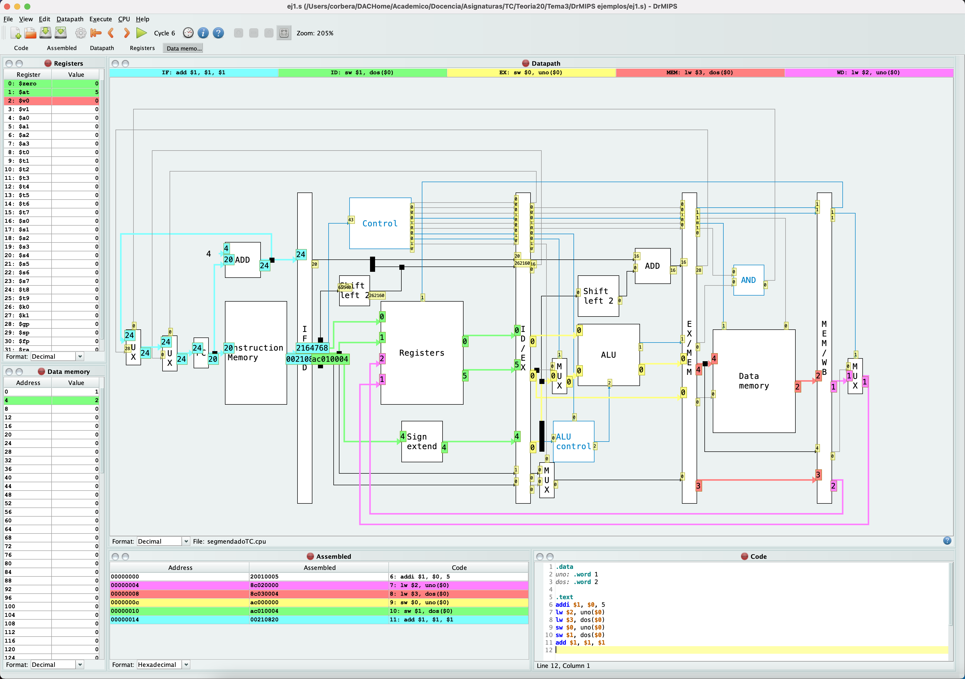Viewport: 965px width, 679px height.
Task: Click the second round button in the Assembled panel title
Action: [x=125, y=556]
